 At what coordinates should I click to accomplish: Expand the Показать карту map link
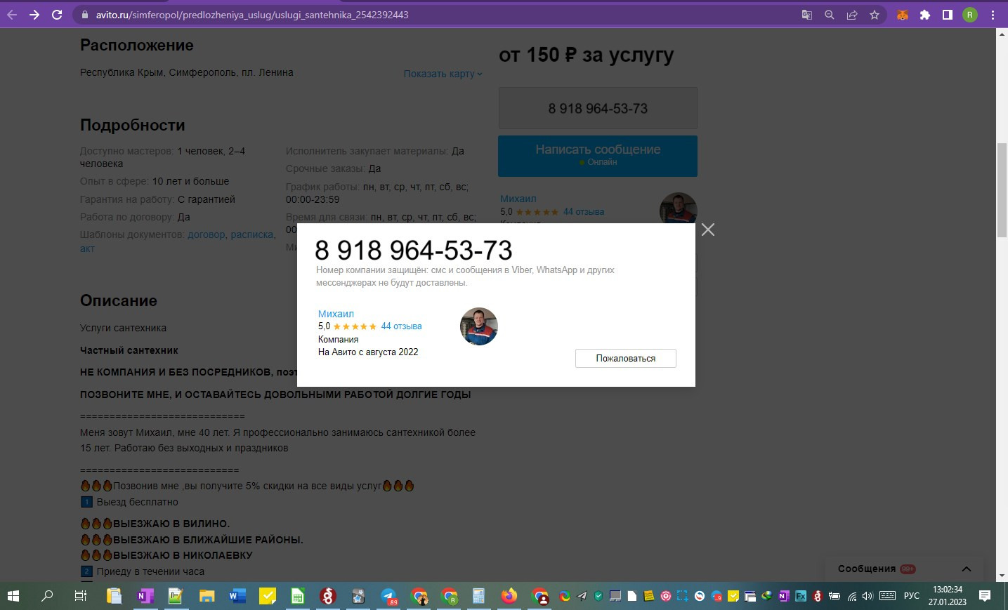[443, 74]
